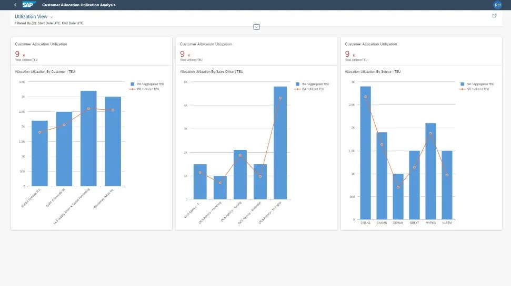Image resolution: width=511 pixels, height=286 pixels.
Task: Click the Filtered By start/end date text
Action: click(x=49, y=23)
